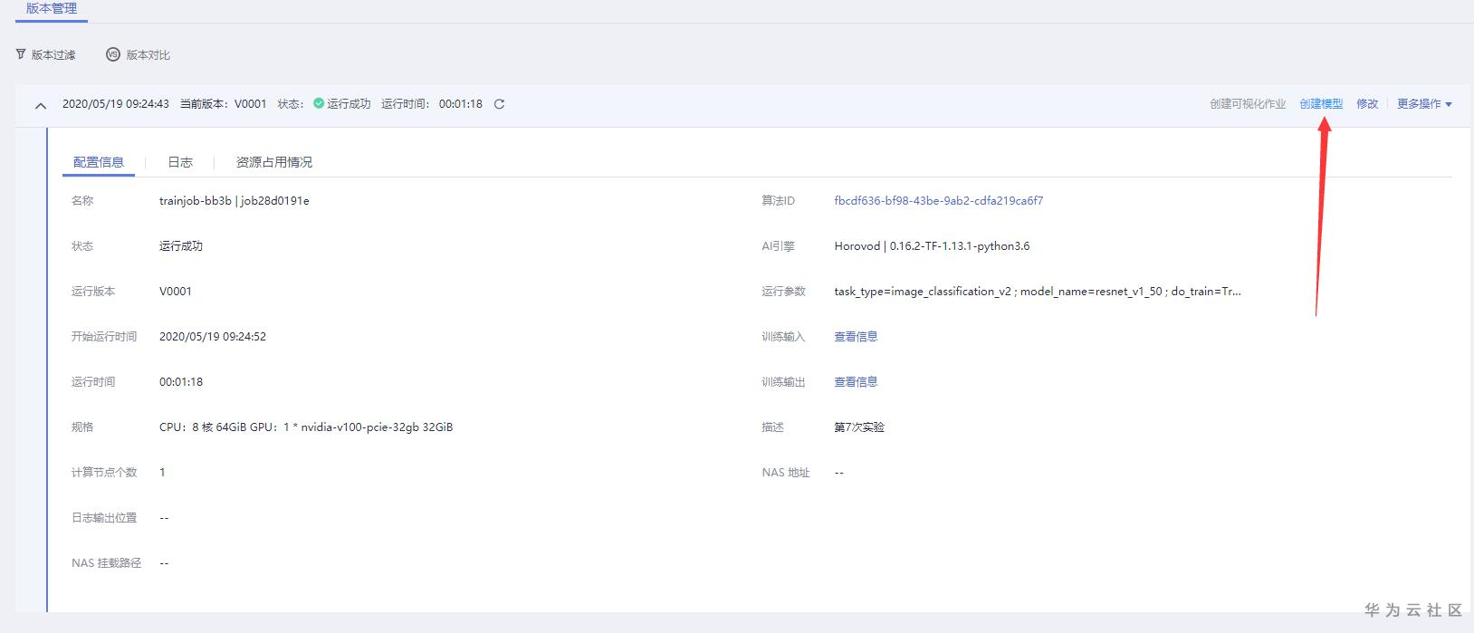Click 创建可视化作业 link
Image resolution: width=1474 pixels, height=633 pixels.
(x=1248, y=104)
